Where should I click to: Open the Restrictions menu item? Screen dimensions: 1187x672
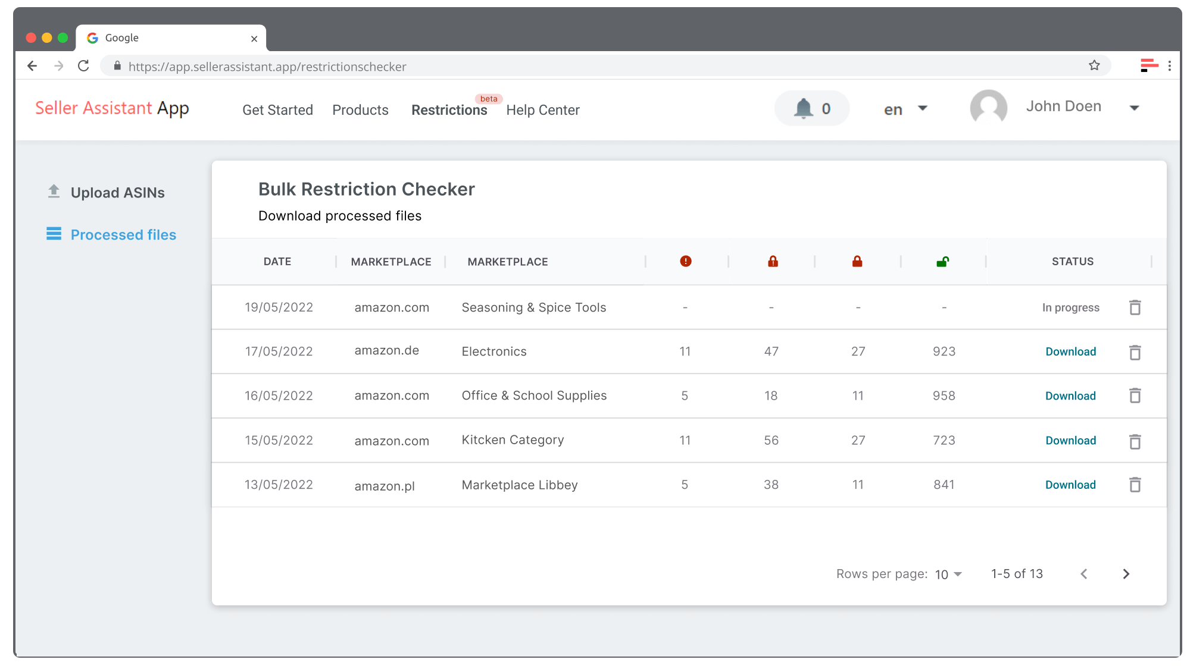tap(449, 110)
